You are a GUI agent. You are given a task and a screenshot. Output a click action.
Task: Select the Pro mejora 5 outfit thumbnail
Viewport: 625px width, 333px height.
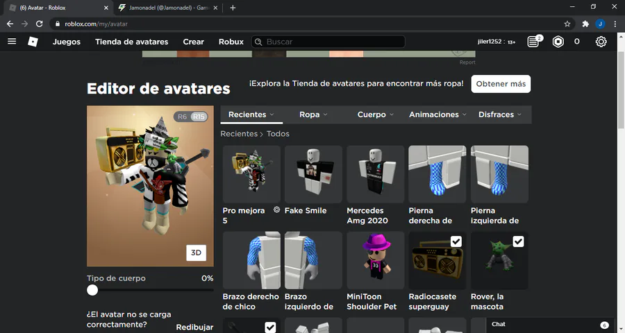[251, 174]
